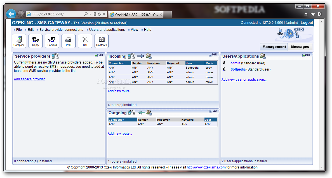Click '2 users/applications installed.' status text

pos(244,161)
